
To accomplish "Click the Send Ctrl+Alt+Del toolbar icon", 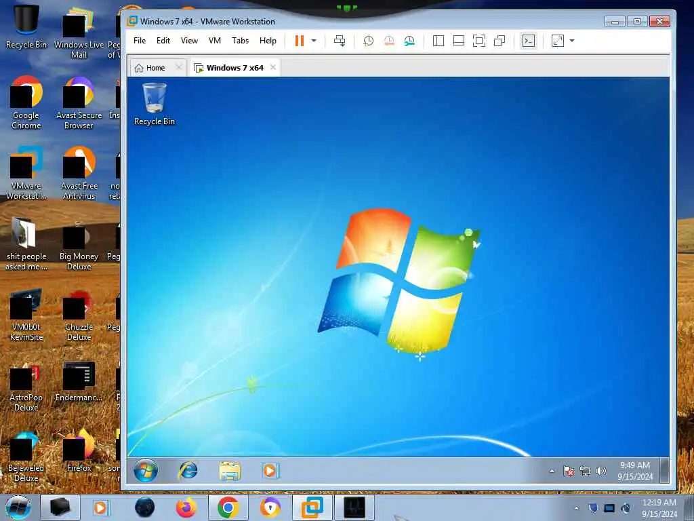I will [340, 41].
